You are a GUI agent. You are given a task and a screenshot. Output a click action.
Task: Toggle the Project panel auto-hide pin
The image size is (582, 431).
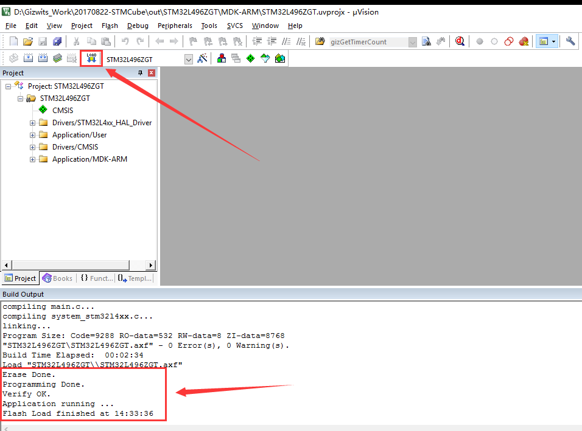(140, 72)
